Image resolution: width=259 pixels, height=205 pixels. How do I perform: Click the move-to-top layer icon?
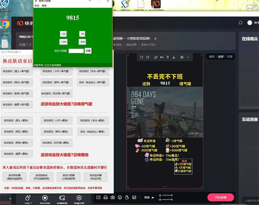tap(168, 57)
